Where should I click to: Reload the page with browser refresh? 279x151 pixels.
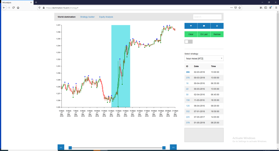tap(13, 8)
